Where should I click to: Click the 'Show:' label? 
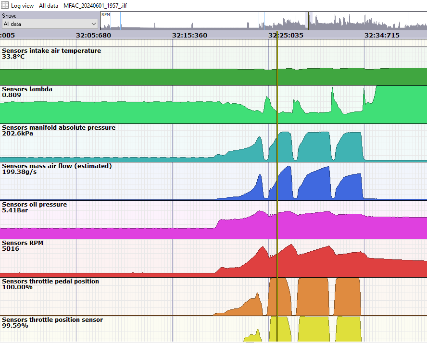tap(9, 16)
